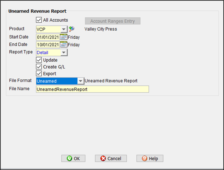Open the End Date calendar picker
Image resolution: width=224 pixels, height=170 pixels.
(64, 45)
